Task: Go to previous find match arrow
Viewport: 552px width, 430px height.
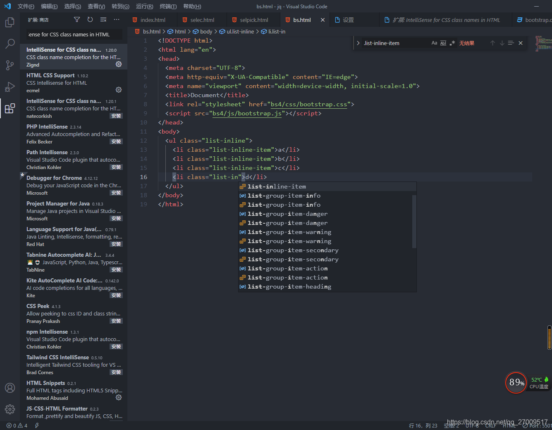Action: click(x=492, y=43)
